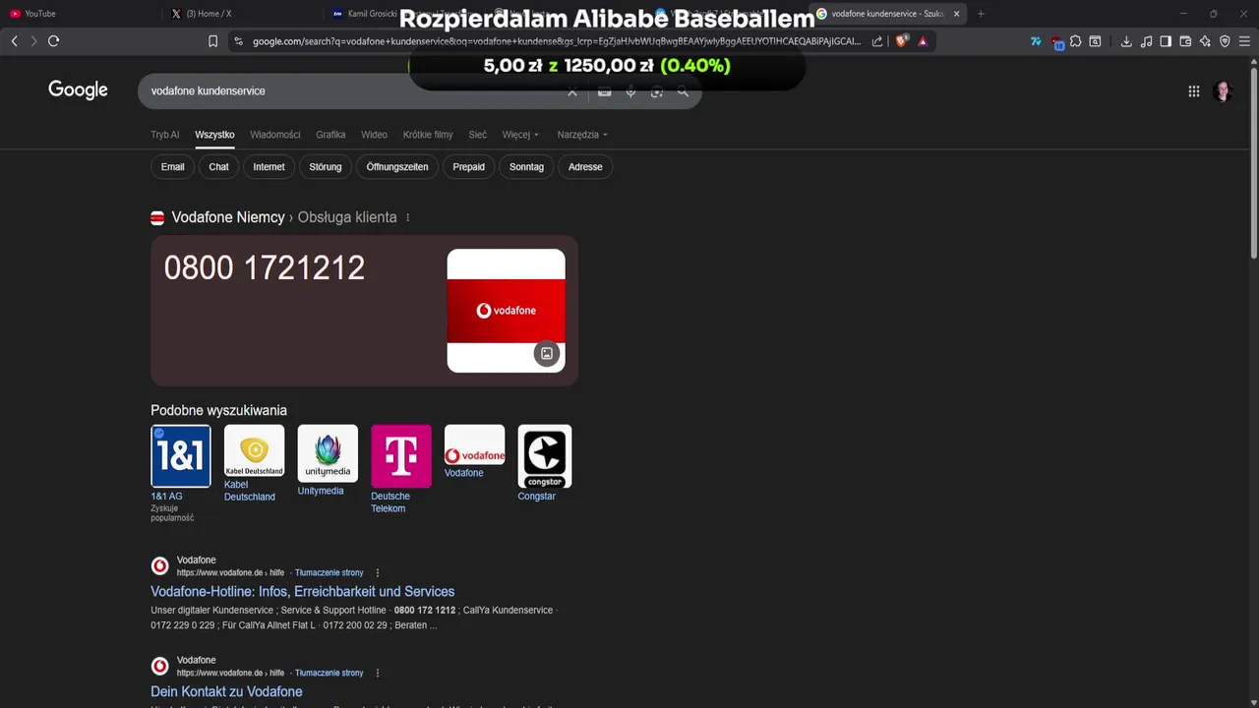Screen dimensions: 1259x708
Task: Open more options beside Obsługa klienta
Action: [407, 217]
